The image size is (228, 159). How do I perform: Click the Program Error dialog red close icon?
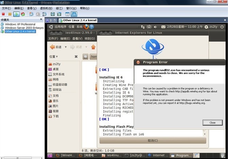pyautogui.click(x=138, y=62)
